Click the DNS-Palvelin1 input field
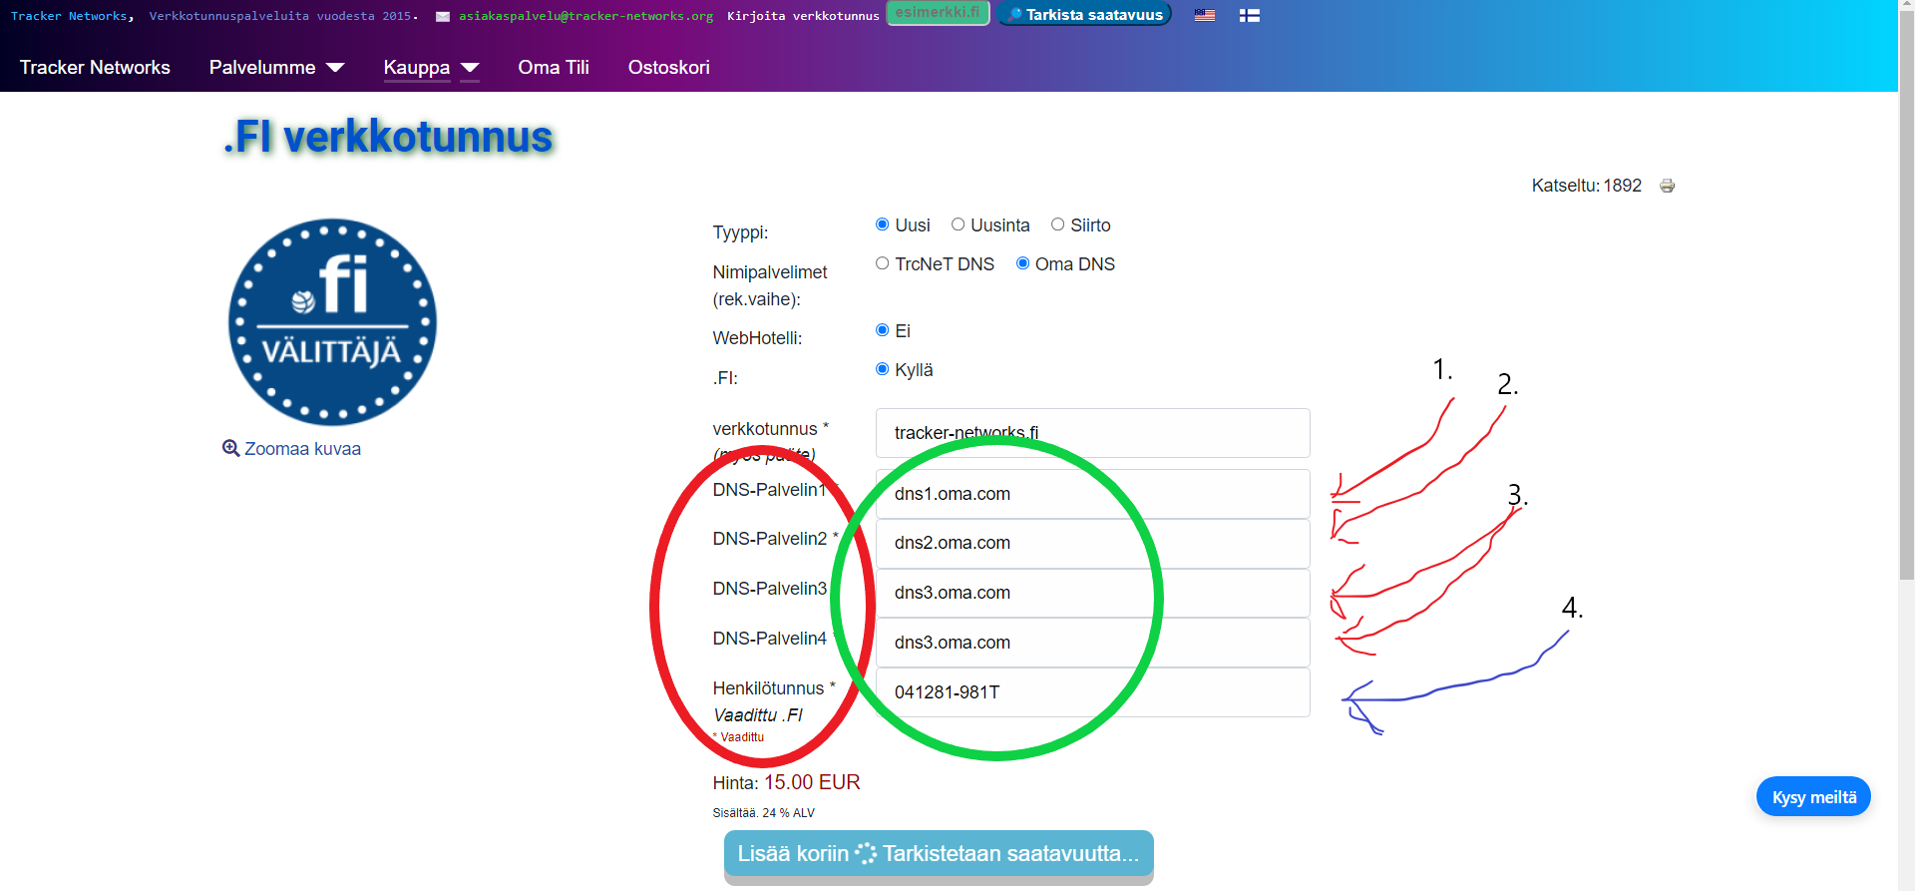Viewport: 1915px width, 891px height. coord(1092,494)
